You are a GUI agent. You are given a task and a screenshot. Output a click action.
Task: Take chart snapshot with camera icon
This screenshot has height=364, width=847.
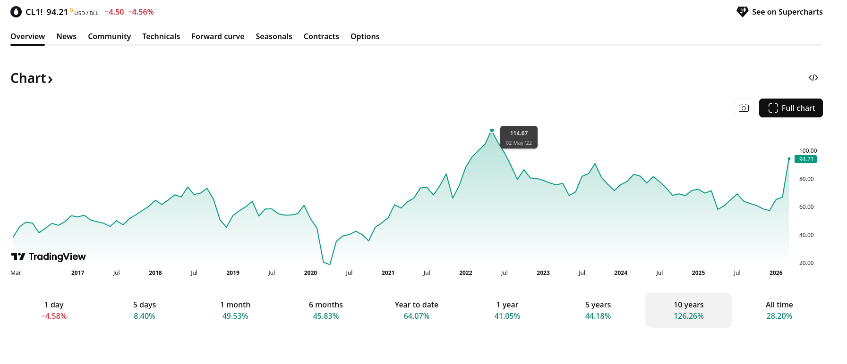(744, 108)
